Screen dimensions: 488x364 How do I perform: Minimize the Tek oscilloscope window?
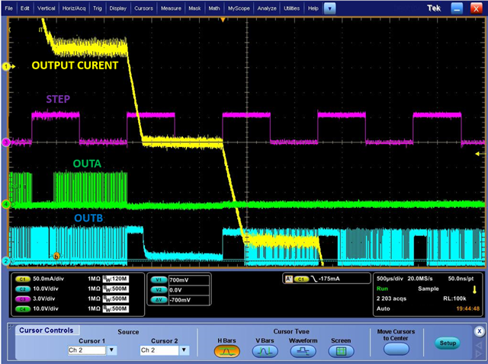coord(457,8)
